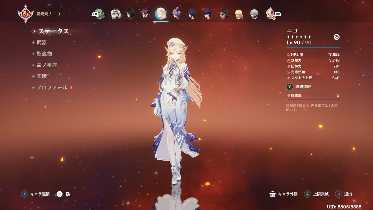
Task: Click the Y button icon for 詳細情報
Action: click(289, 87)
